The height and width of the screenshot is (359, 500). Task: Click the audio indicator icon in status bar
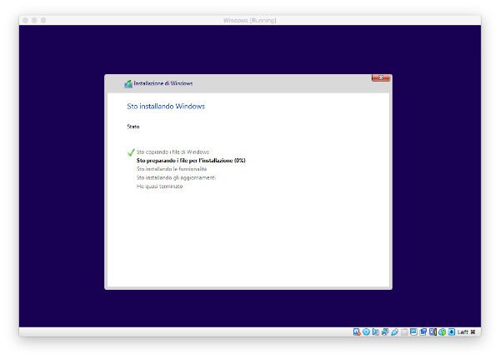pos(376,332)
